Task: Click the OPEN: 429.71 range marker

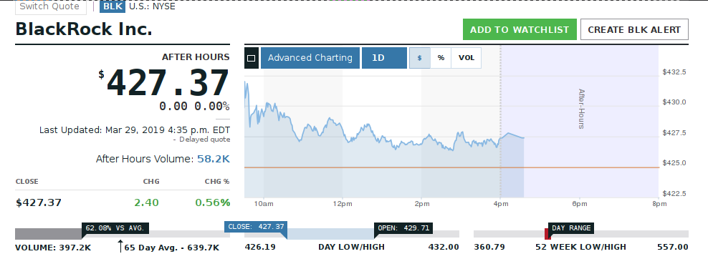Action: [403, 228]
